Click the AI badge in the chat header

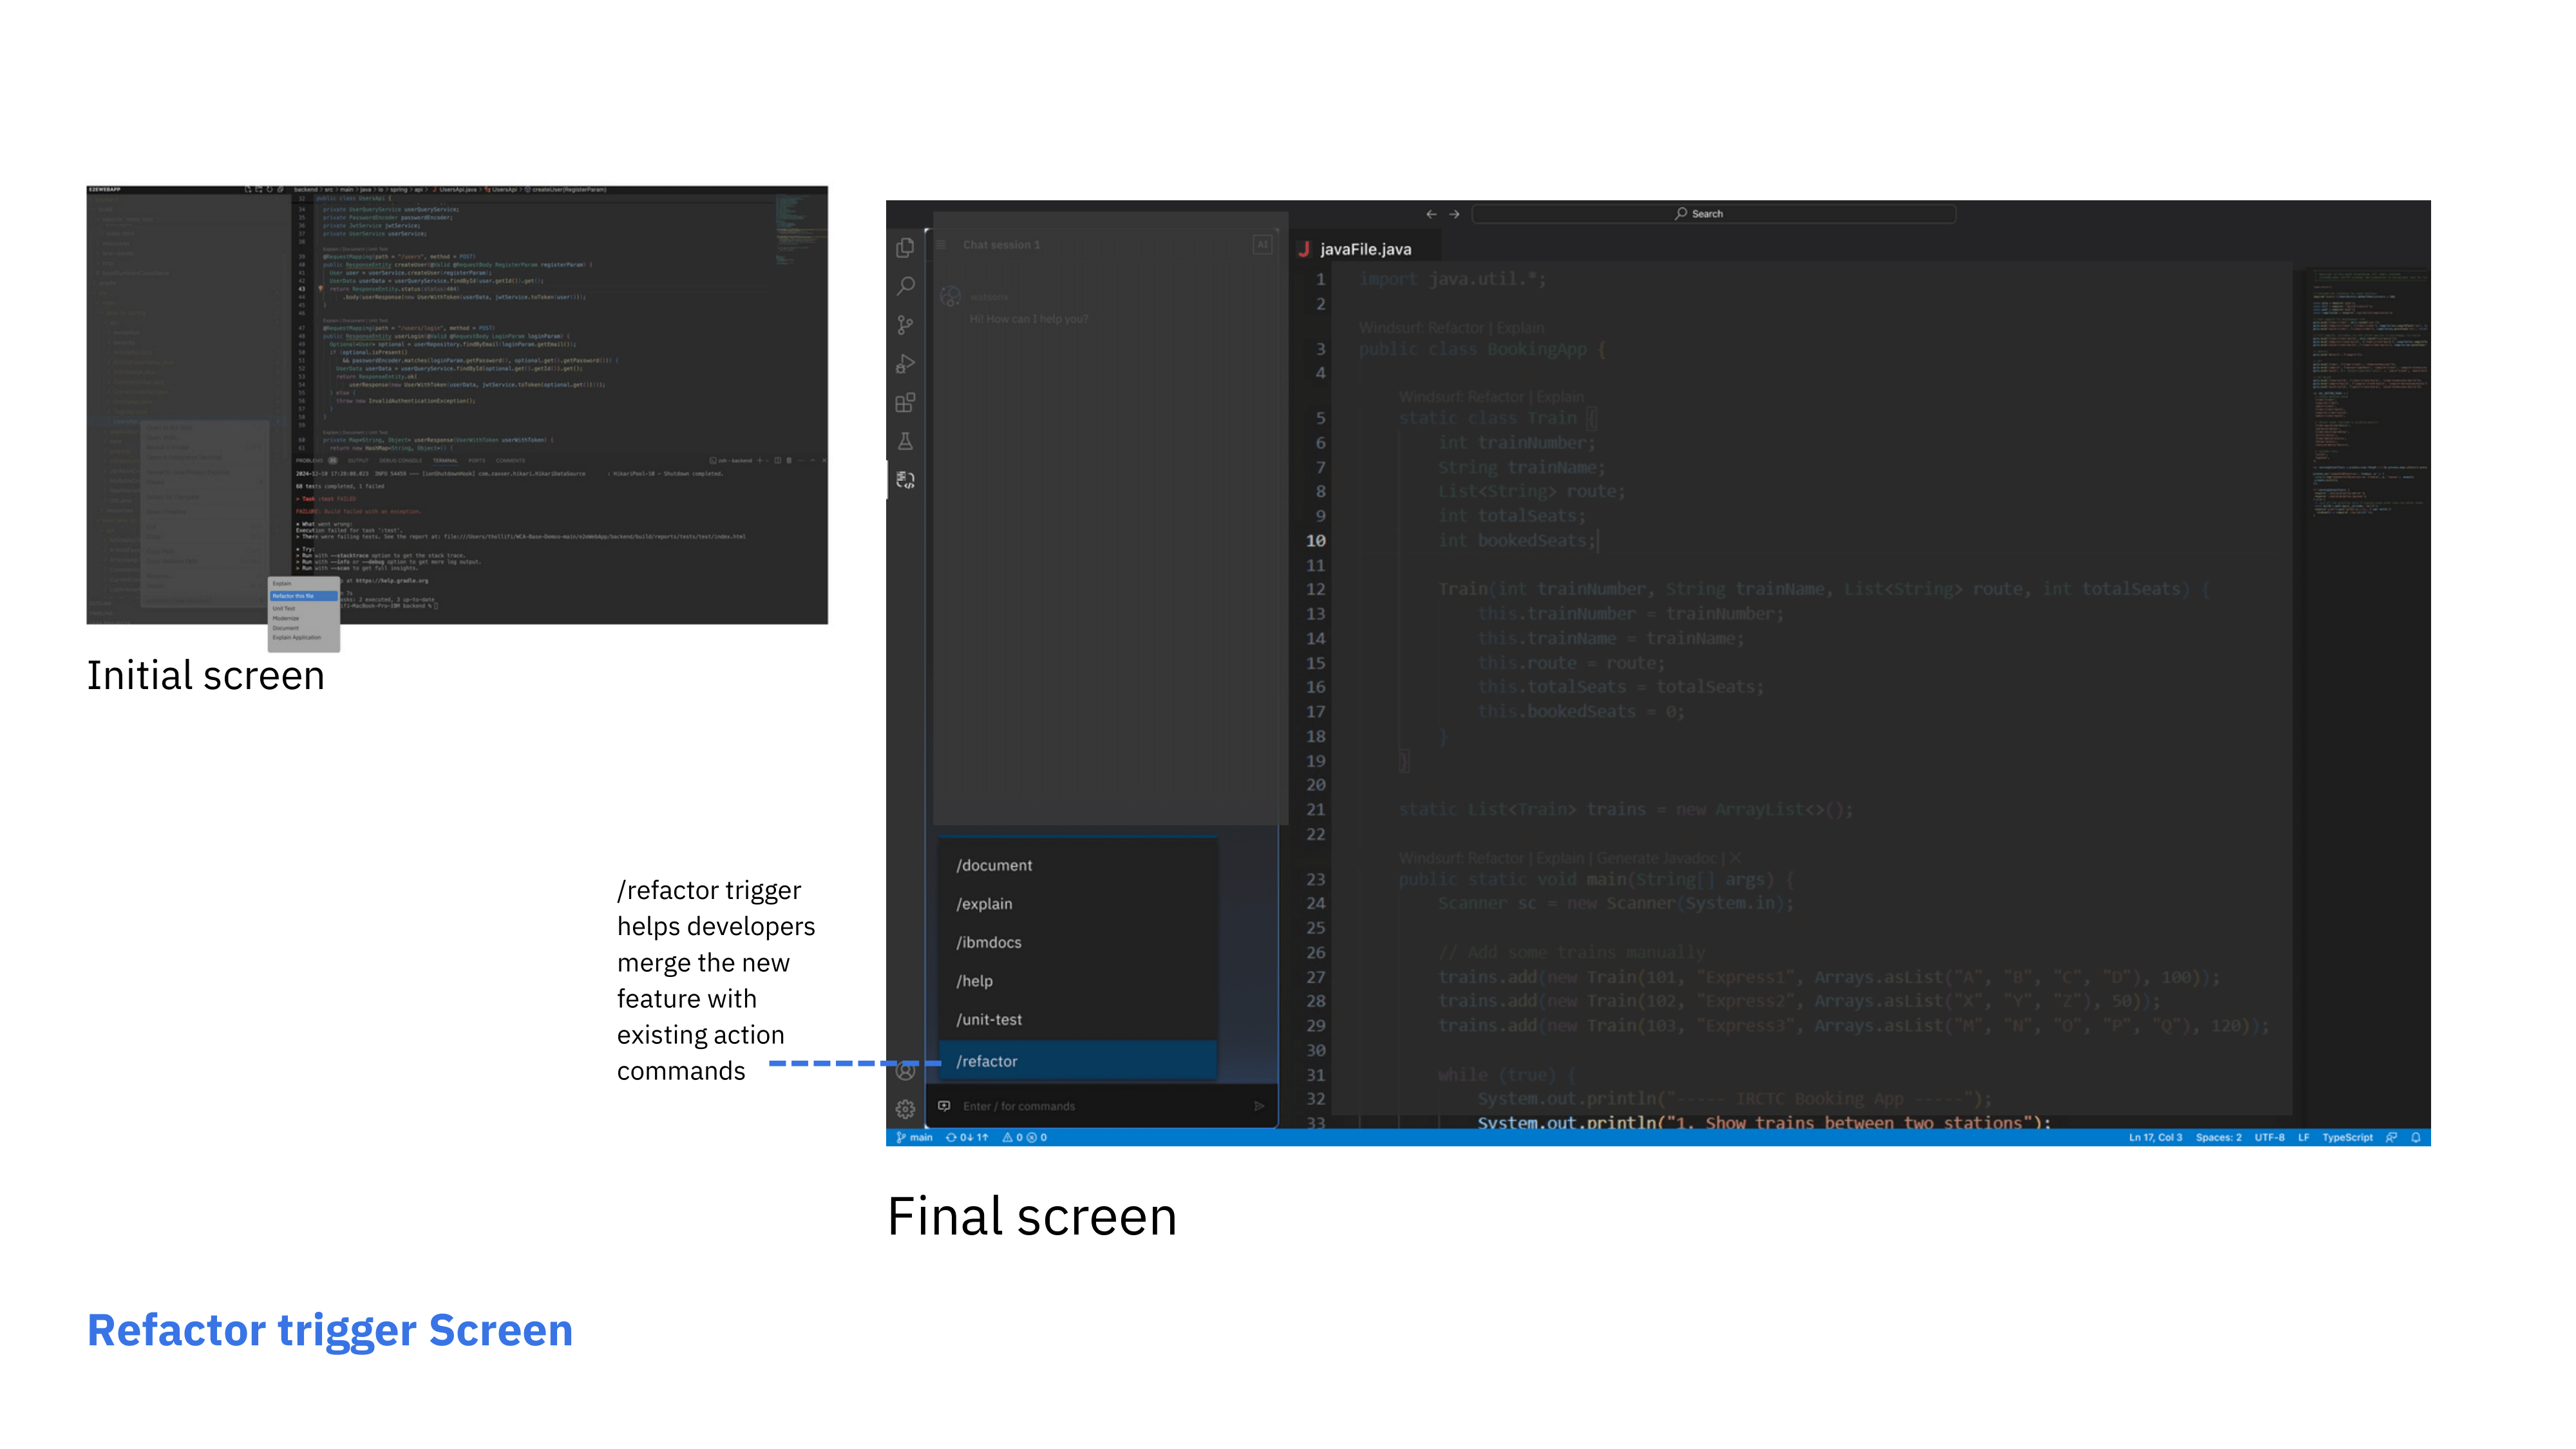1262,245
